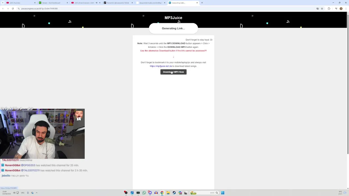Click chat username TAL020112211
Screen dimensions: 349x196
[x=10, y=160]
